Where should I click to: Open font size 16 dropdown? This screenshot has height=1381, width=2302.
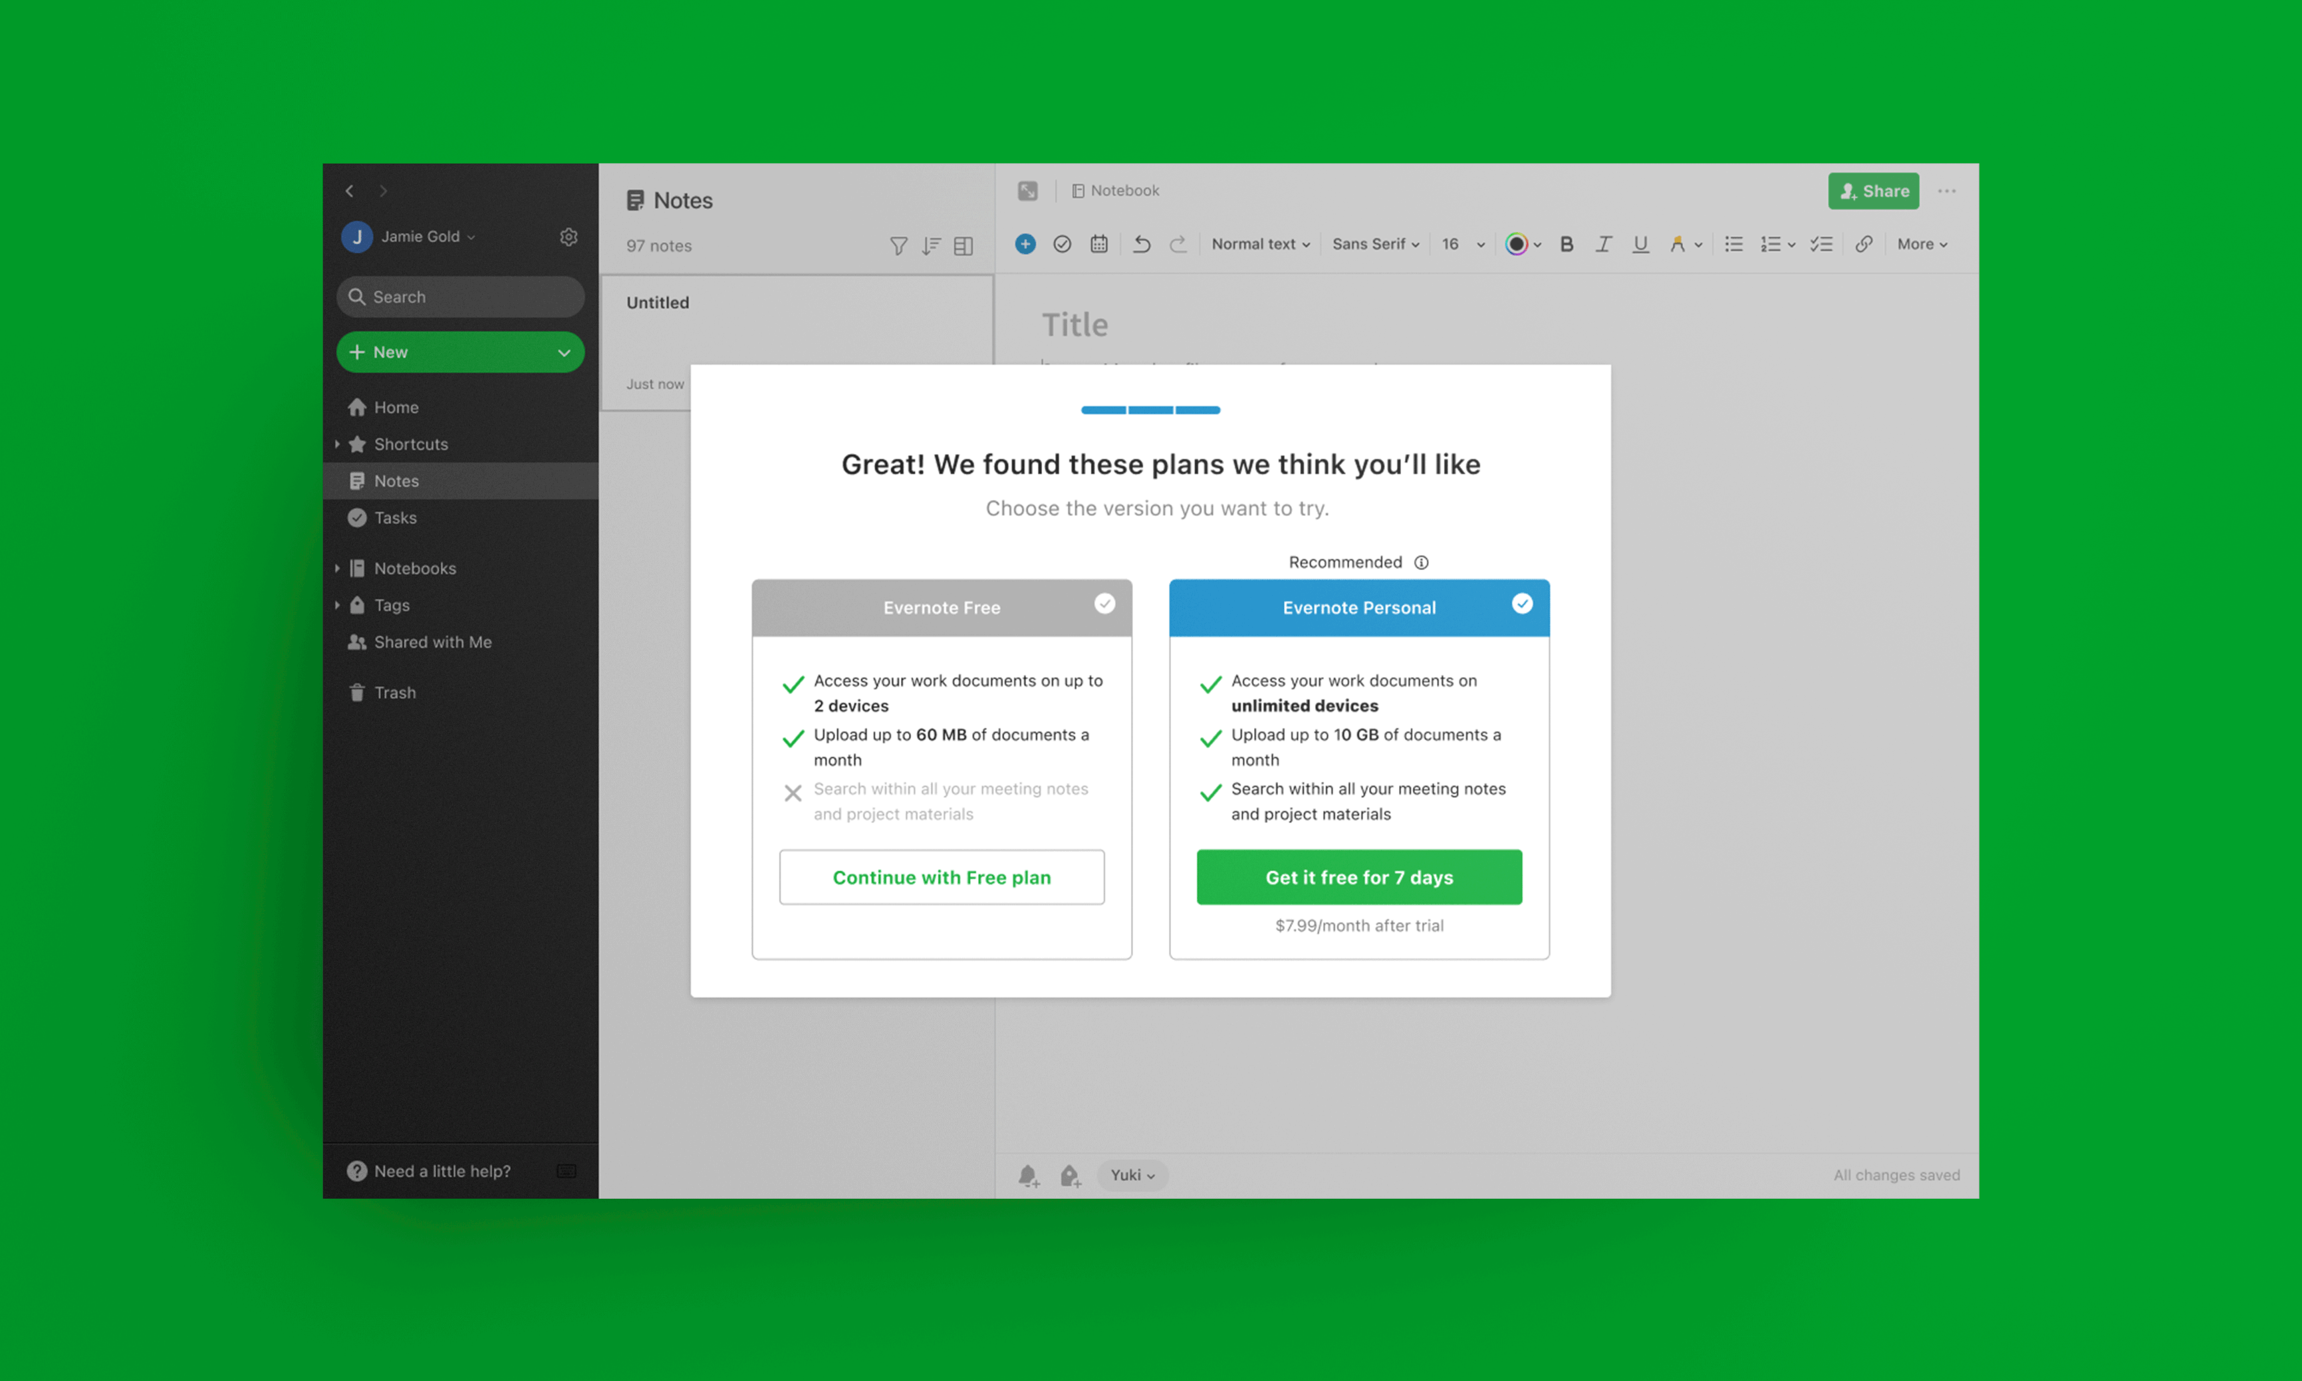pyautogui.click(x=1463, y=244)
